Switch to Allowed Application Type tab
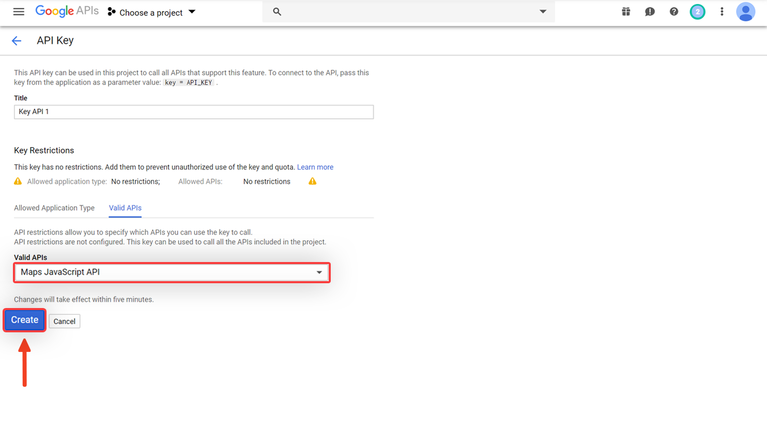 click(54, 208)
